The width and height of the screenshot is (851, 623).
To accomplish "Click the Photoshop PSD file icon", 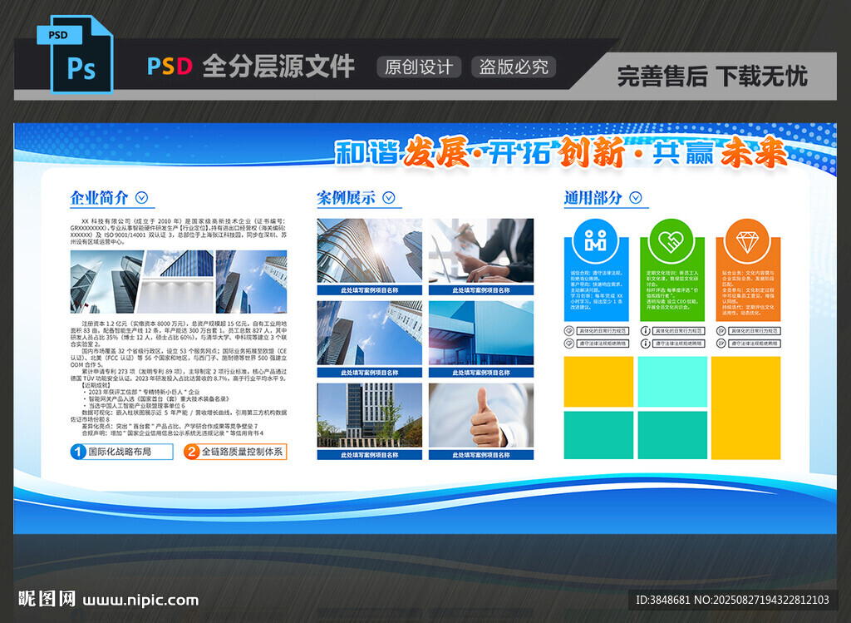I will pyautogui.click(x=75, y=54).
